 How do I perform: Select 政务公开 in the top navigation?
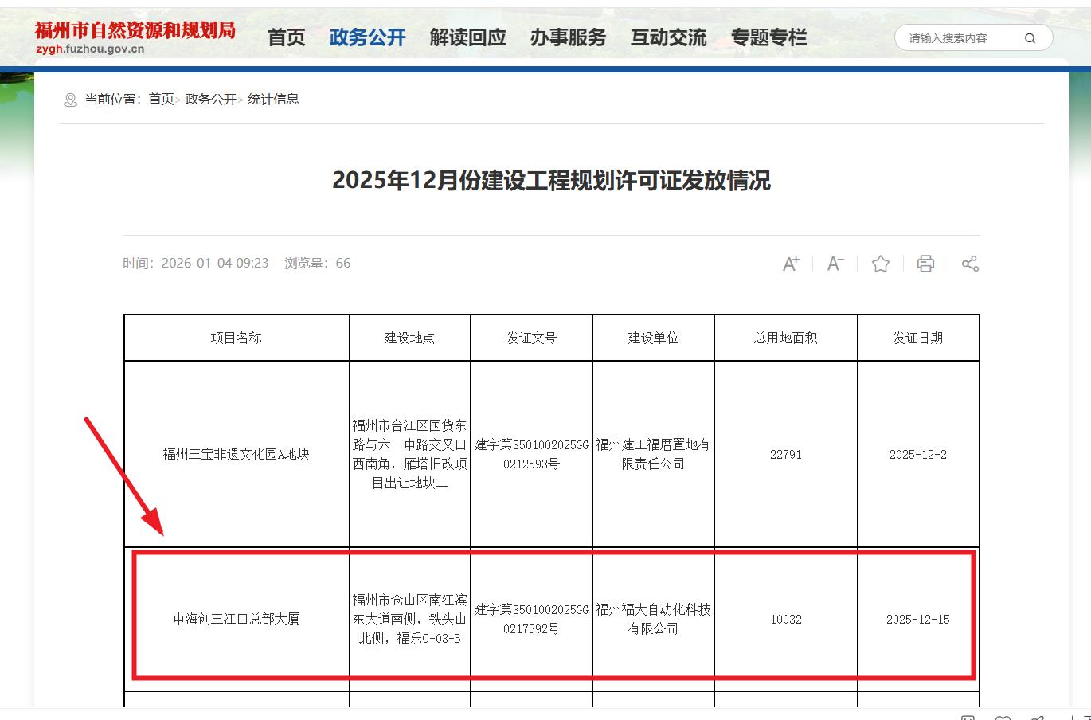pos(367,37)
